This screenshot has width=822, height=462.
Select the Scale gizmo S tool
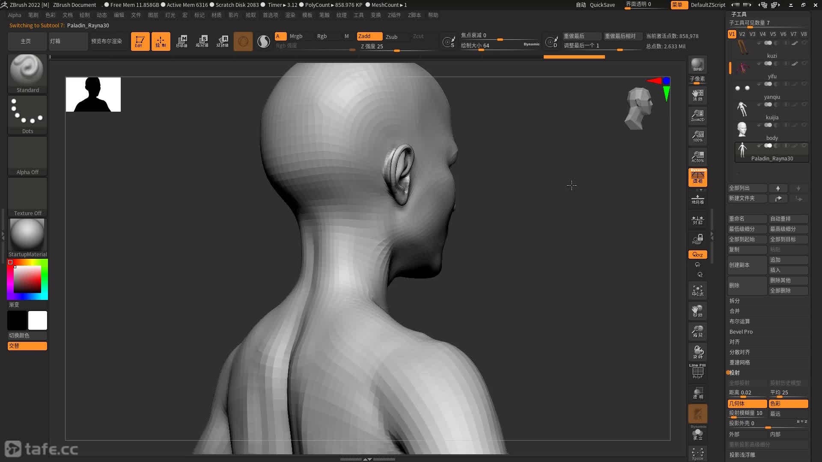point(202,41)
